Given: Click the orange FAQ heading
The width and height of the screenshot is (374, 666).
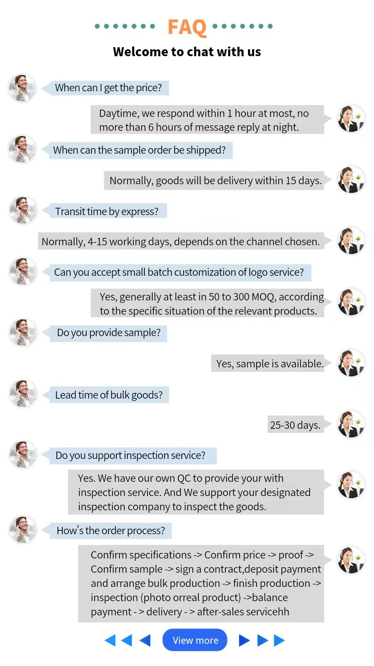Looking at the screenshot, I should tap(187, 27).
